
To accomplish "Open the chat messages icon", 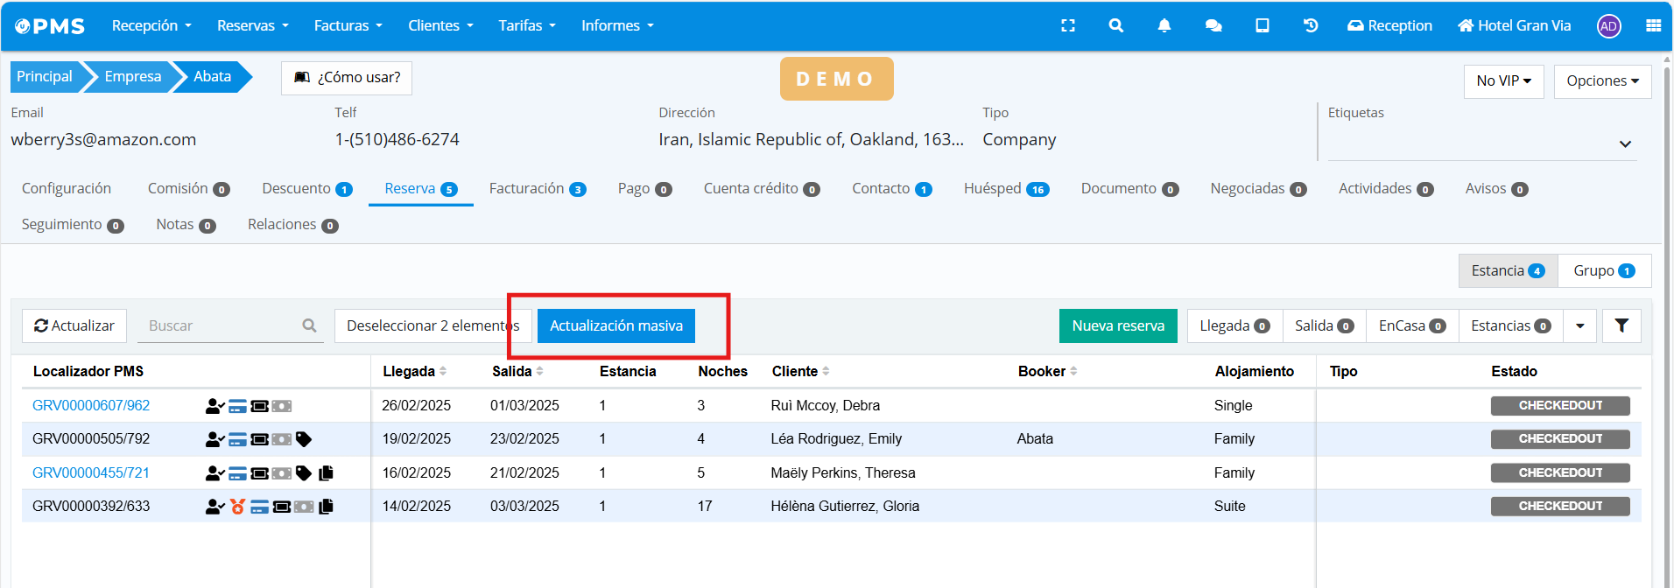I will coord(1213,25).
